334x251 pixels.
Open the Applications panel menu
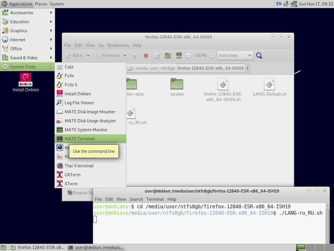(x=17, y=4)
